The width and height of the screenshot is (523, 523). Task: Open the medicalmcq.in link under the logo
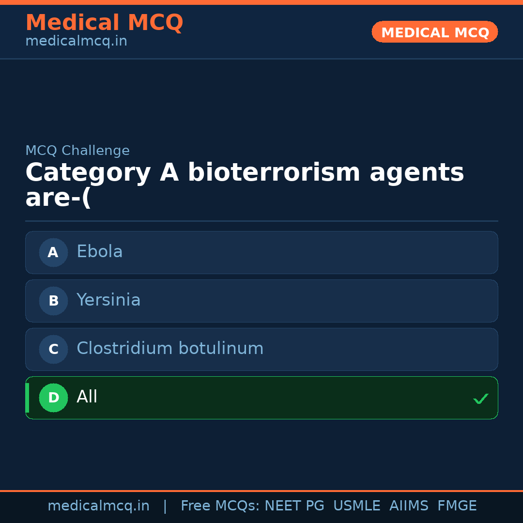[76, 41]
